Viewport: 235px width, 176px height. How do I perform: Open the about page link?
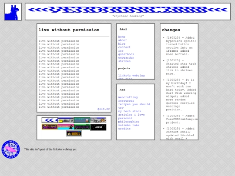point(123,40)
